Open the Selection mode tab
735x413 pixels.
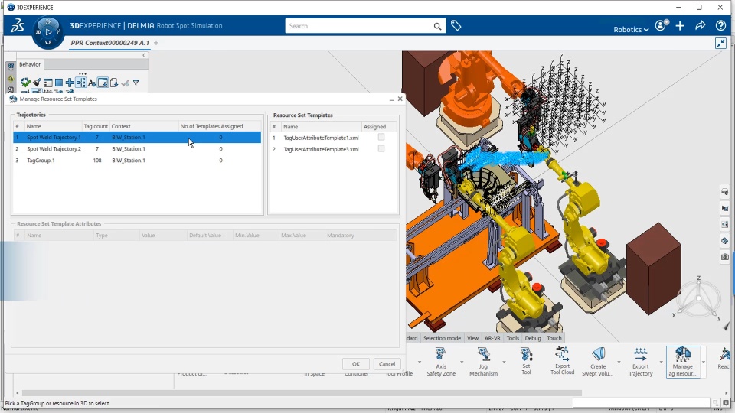coord(442,338)
